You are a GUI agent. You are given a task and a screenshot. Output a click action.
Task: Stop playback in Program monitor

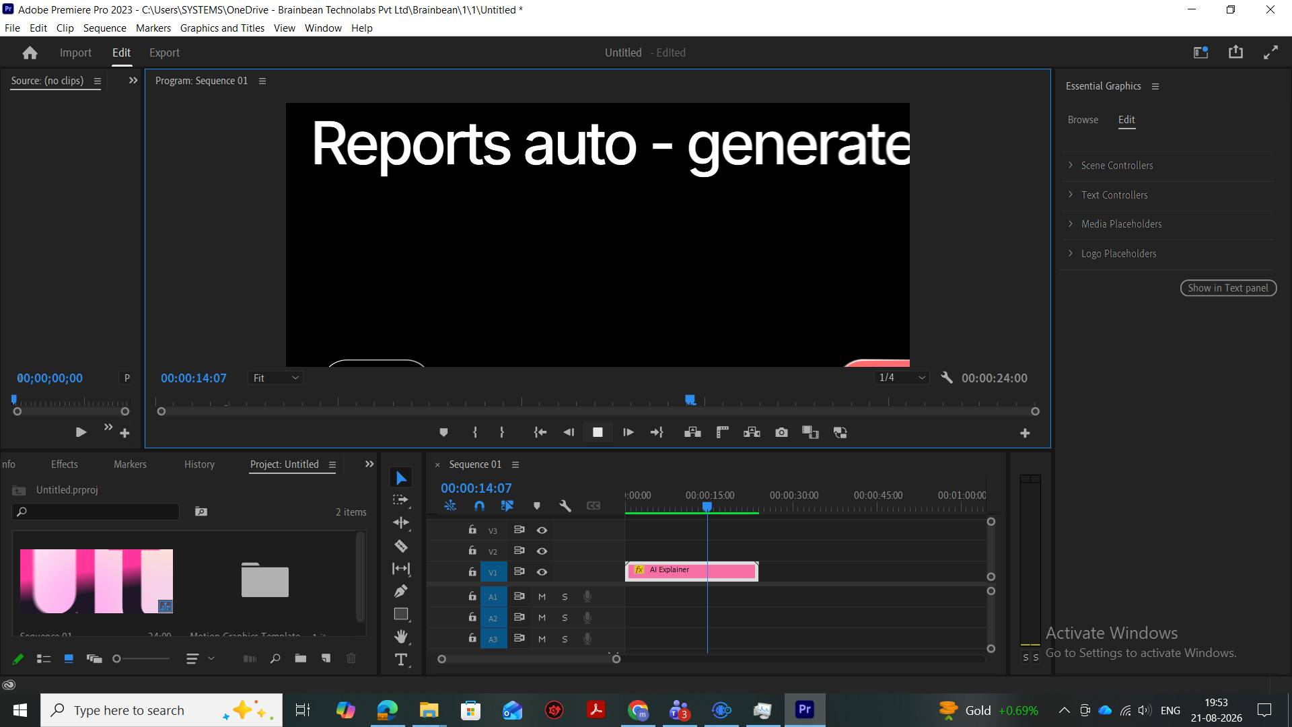(x=598, y=433)
